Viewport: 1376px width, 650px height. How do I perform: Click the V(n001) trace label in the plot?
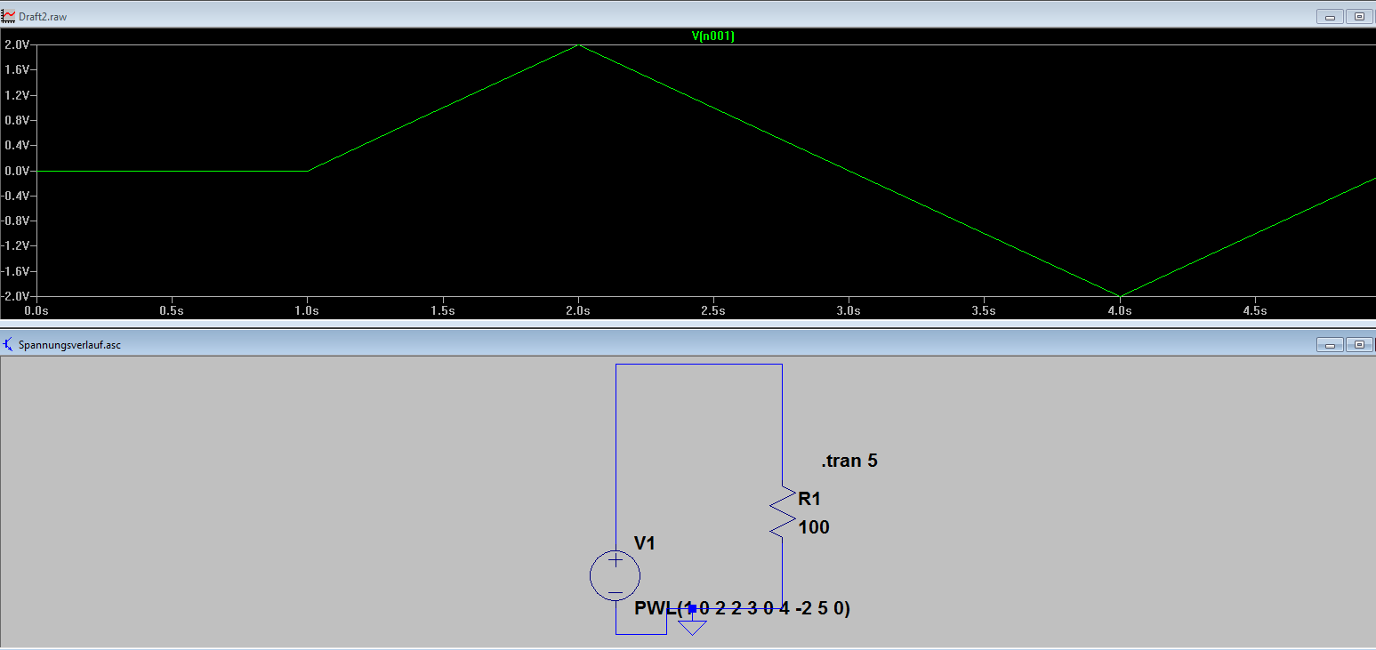click(713, 36)
